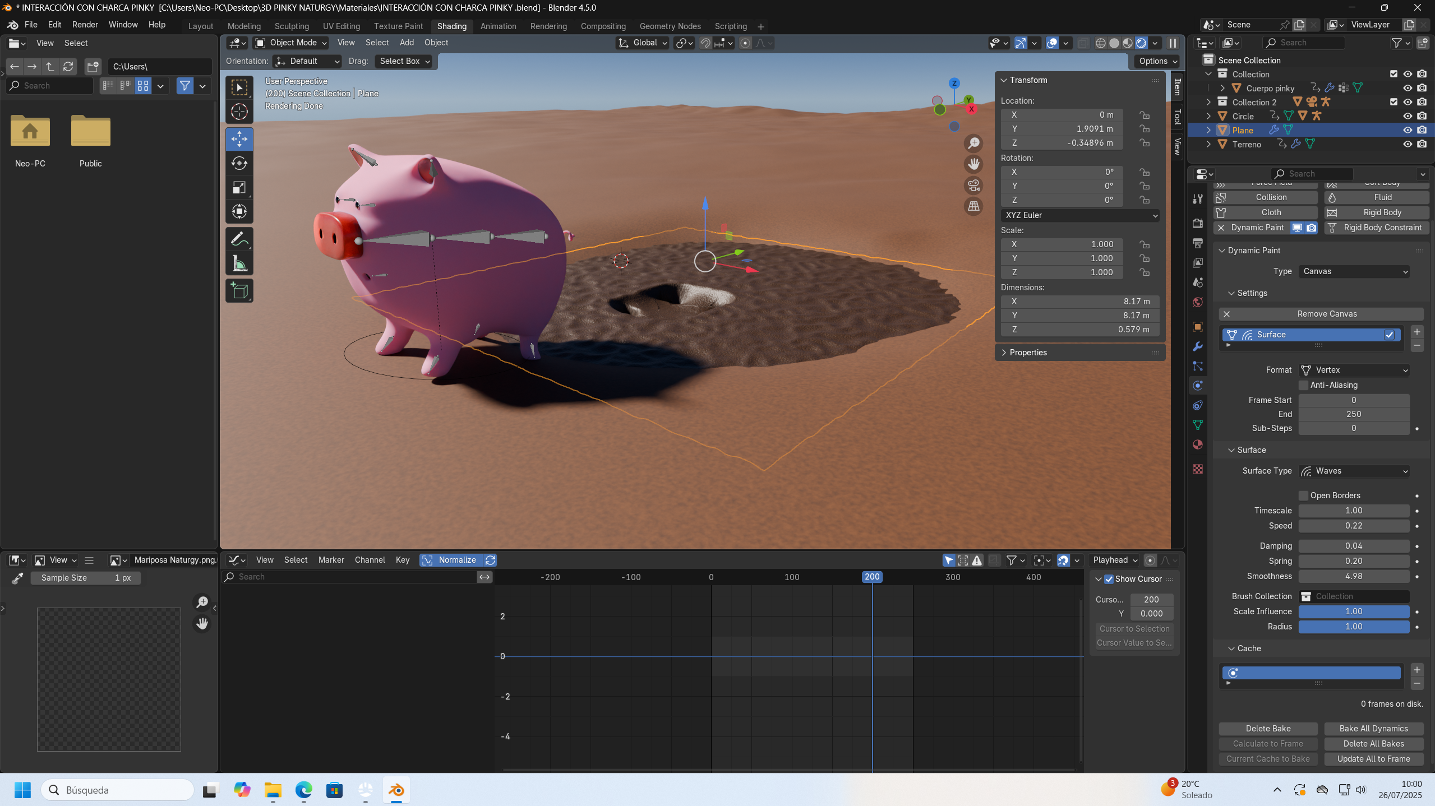The image size is (1435, 806).
Task: Uncheck the Show Cursor checkbox
Action: 1109,579
